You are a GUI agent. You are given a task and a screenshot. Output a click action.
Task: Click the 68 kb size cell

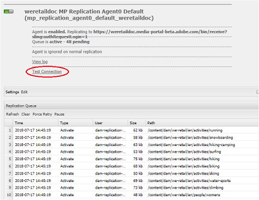(138, 166)
